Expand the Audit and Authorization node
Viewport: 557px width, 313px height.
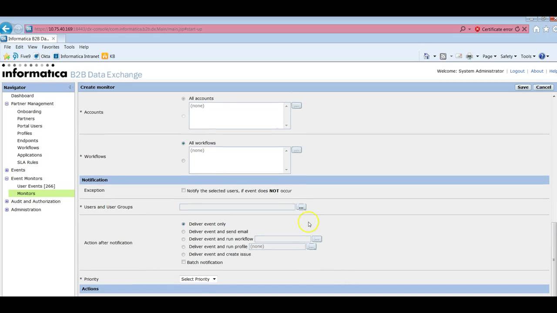[x=7, y=202]
